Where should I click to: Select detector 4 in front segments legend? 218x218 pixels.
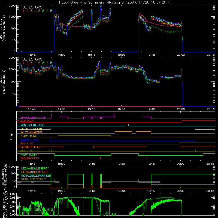pos(35,11)
